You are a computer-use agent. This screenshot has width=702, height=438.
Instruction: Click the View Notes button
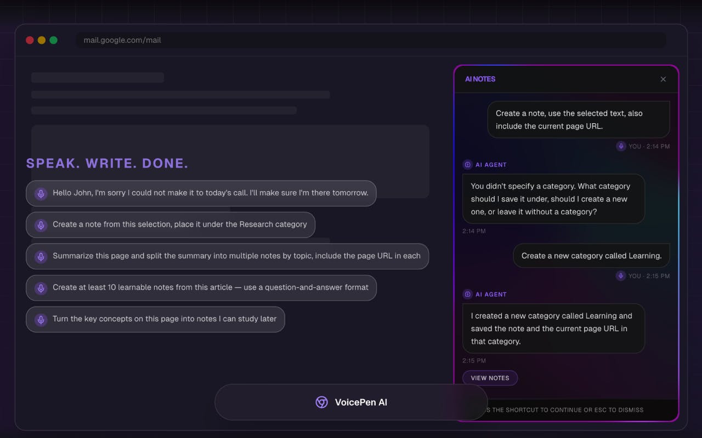point(490,378)
